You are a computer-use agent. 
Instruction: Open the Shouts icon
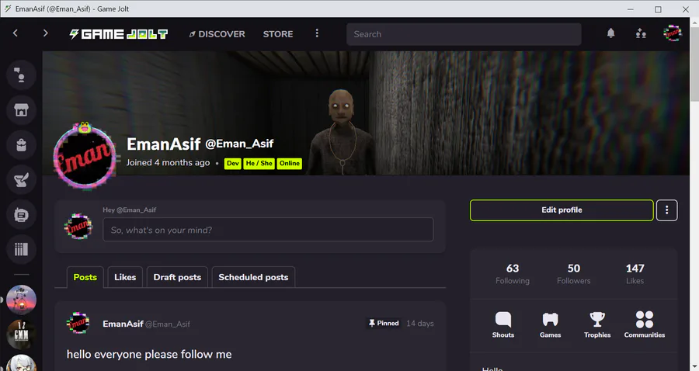503,324
